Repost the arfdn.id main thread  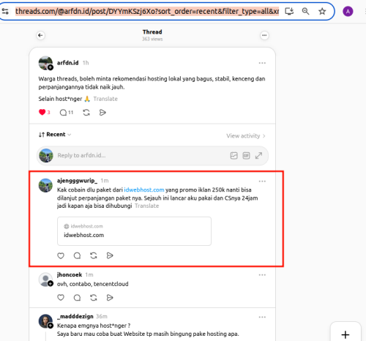tap(86, 113)
